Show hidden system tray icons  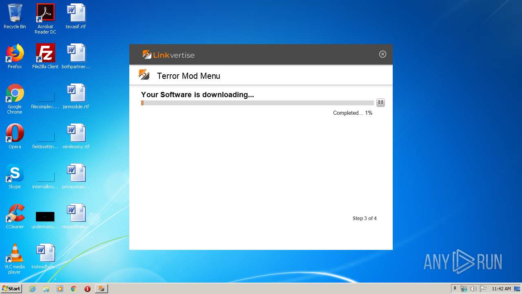455,289
